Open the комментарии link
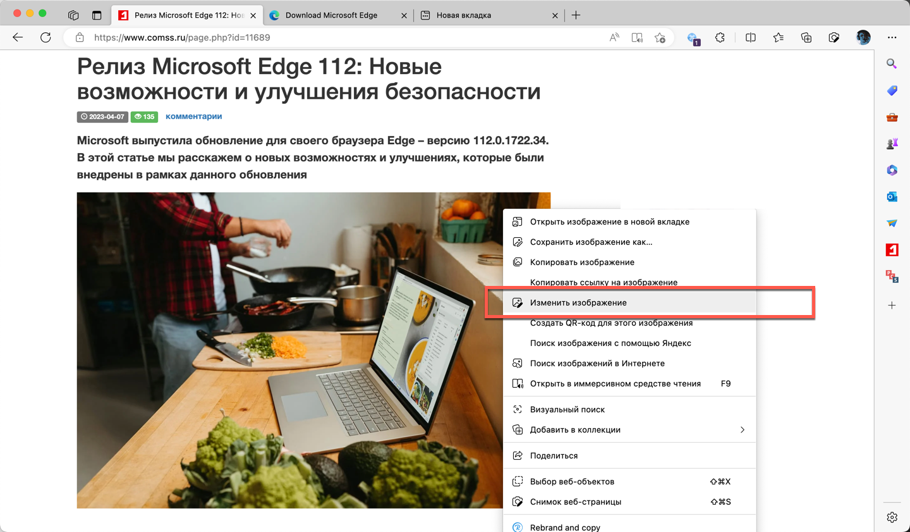This screenshot has height=532, width=910. (x=193, y=116)
